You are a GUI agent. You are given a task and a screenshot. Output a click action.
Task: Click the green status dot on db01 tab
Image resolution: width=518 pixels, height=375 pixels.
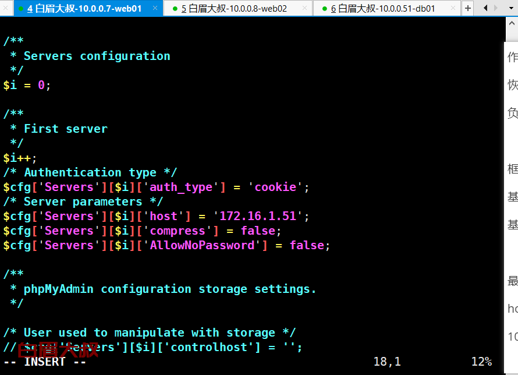click(x=325, y=9)
